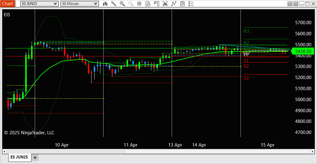This screenshot has height=164, width=317.
Task: Click the 5000.00 price axis label
Action: [x=303, y=99]
